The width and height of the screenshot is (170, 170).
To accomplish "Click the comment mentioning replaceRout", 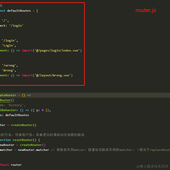I will pos(110,150).
